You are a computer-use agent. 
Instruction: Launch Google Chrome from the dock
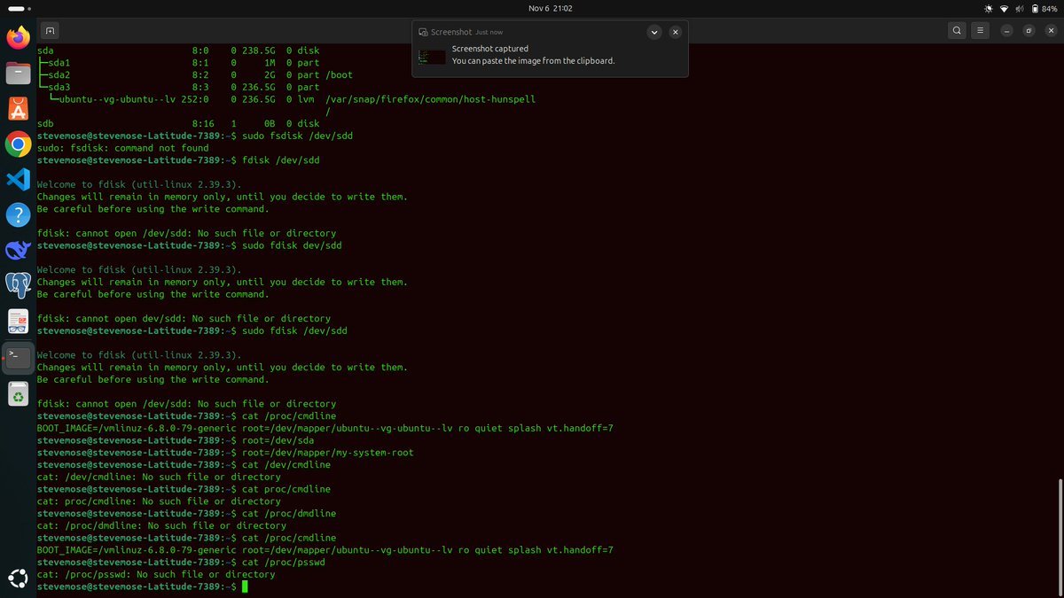click(x=17, y=144)
